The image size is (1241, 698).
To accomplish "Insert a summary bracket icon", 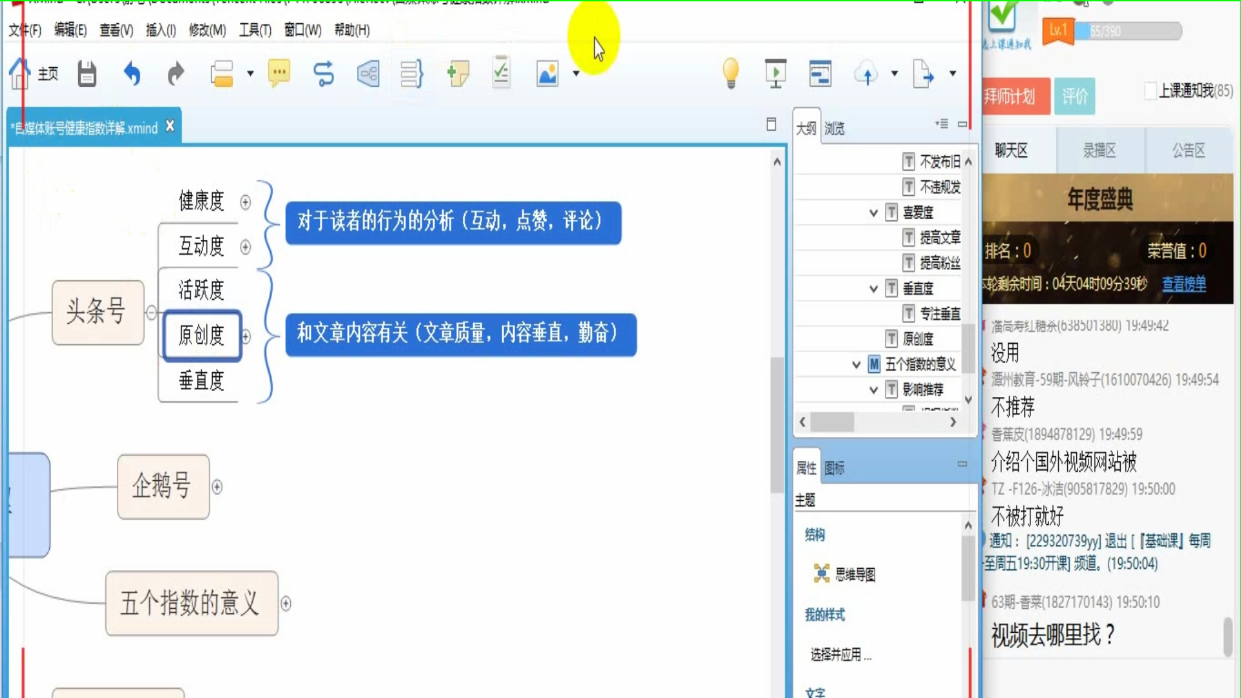I will (x=412, y=74).
